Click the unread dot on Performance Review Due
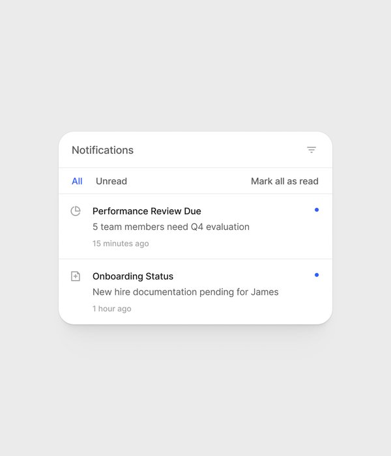391x456 pixels. pyautogui.click(x=317, y=210)
